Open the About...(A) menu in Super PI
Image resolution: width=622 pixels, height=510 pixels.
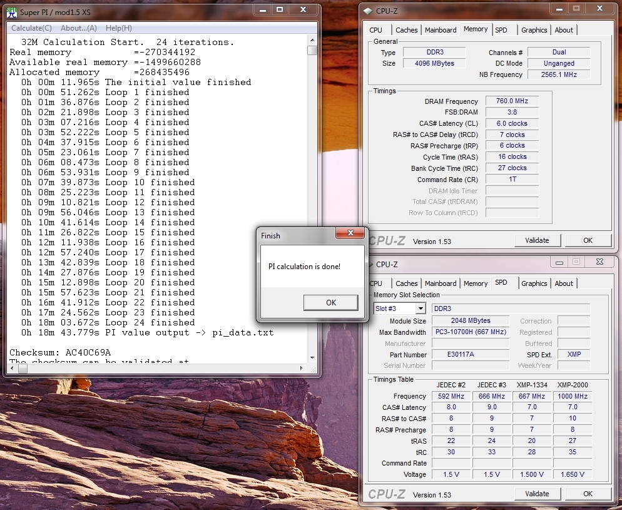[x=78, y=28]
